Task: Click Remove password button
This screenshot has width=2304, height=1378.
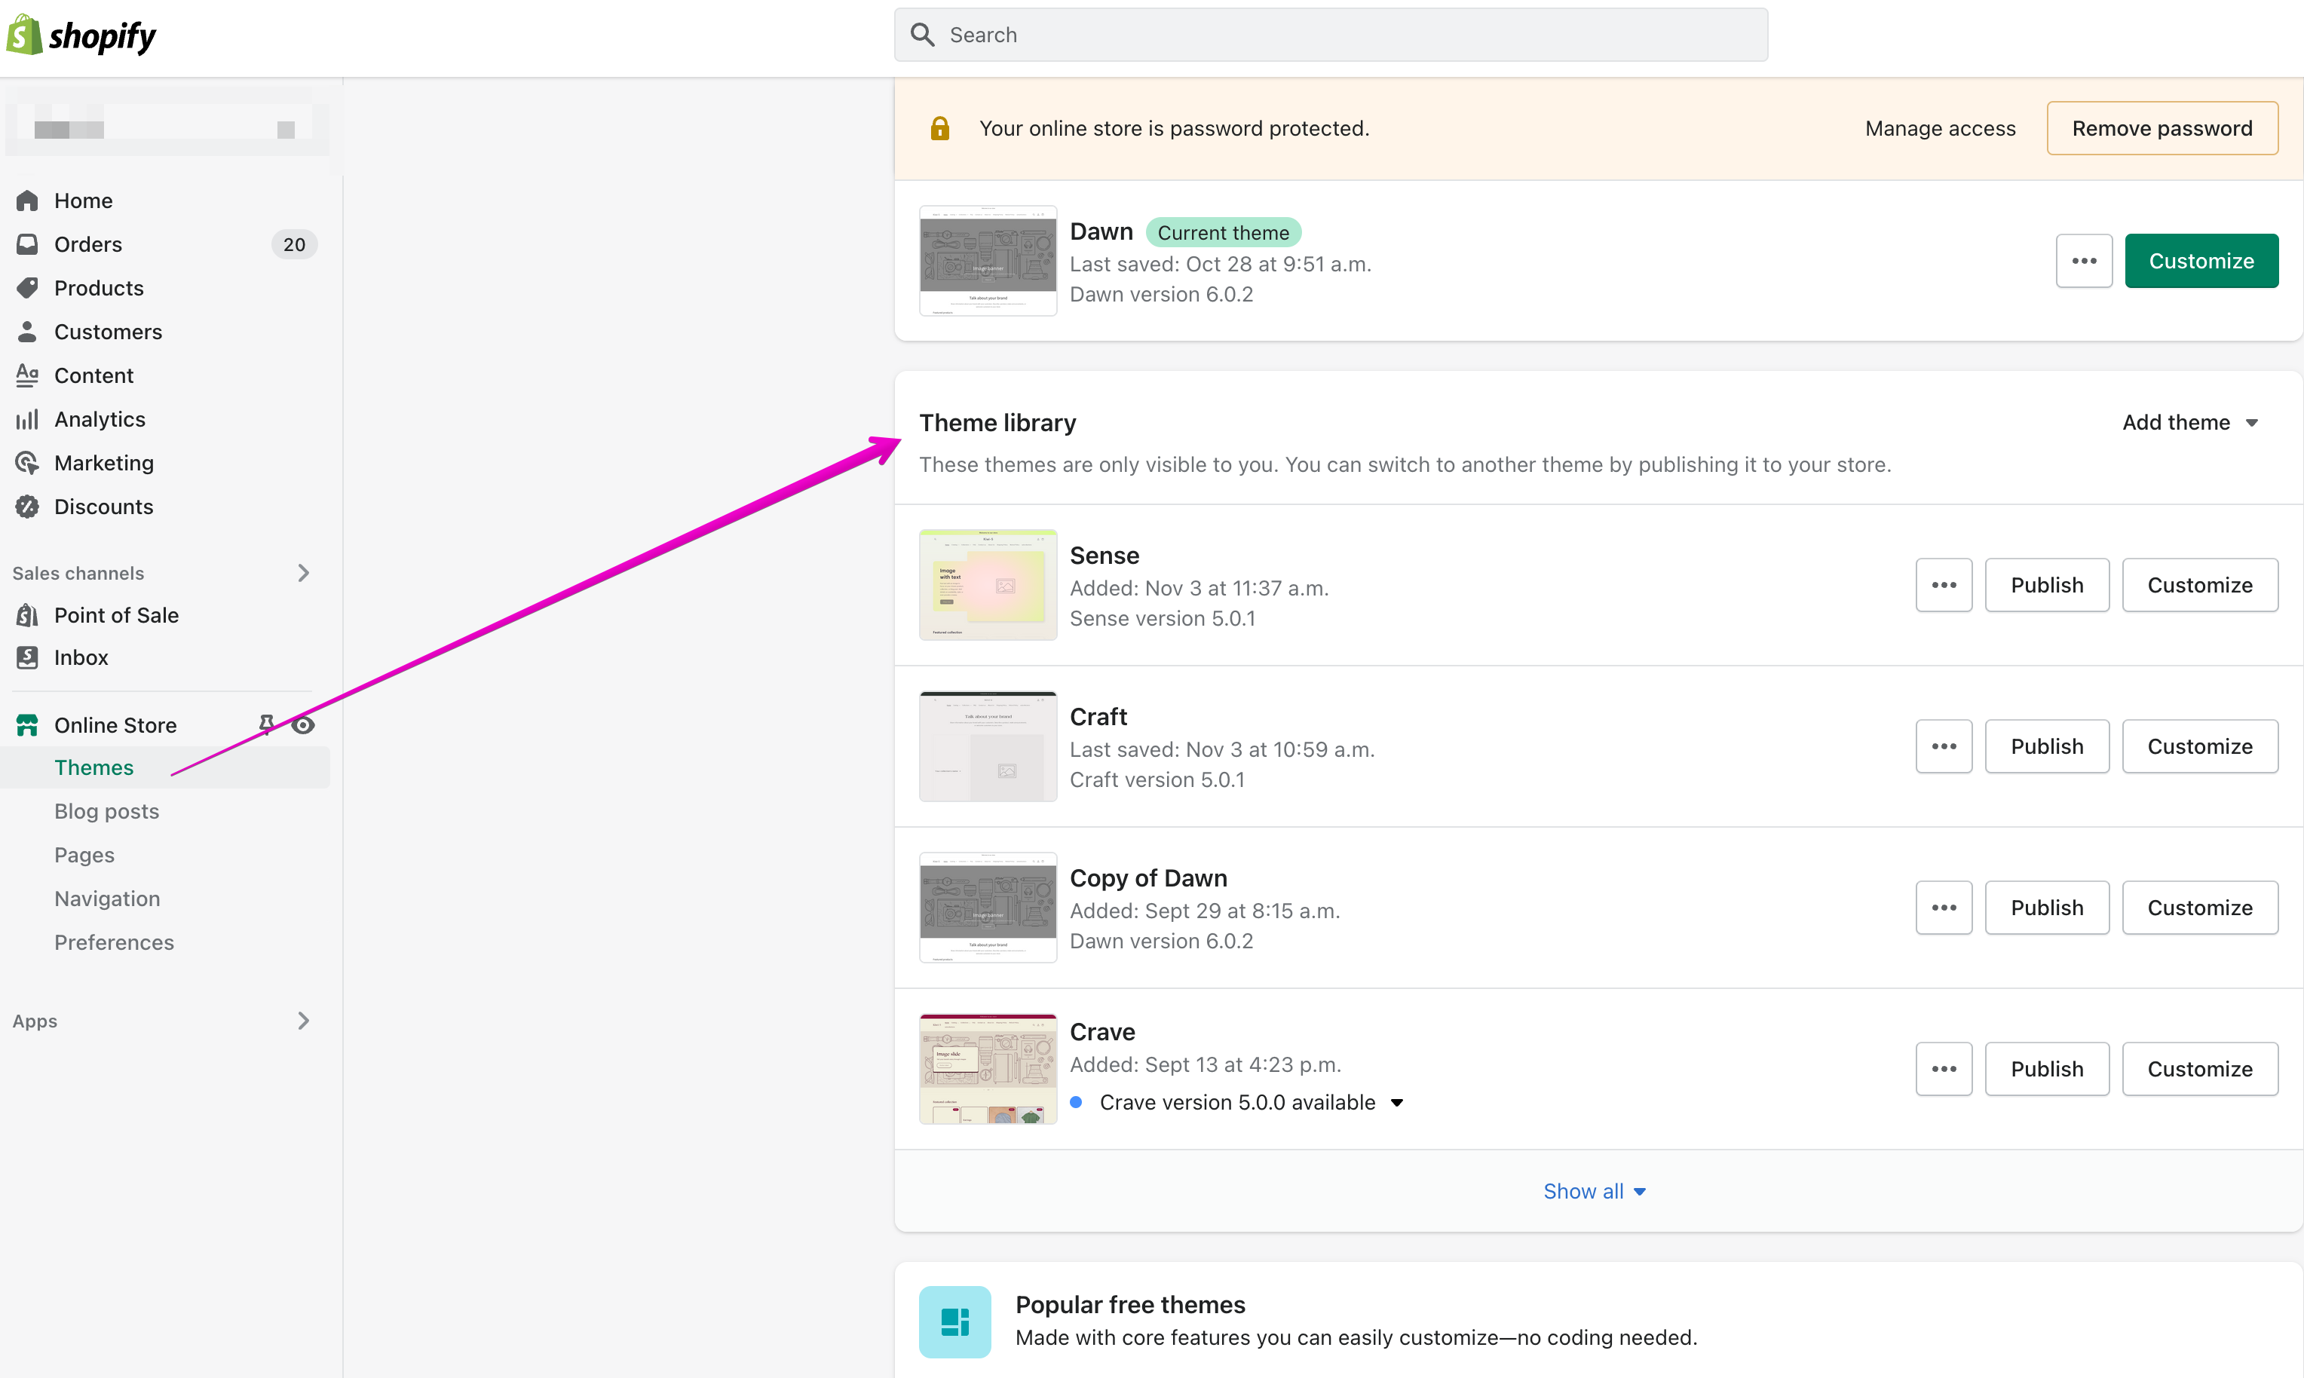Action: pyautogui.click(x=2162, y=128)
